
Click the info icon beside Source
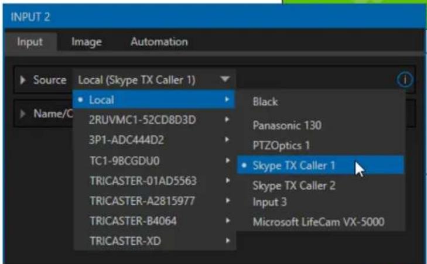[x=405, y=80]
